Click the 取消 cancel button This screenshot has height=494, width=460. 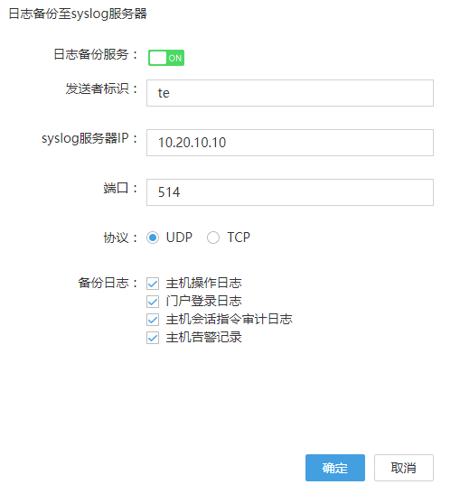coord(404,468)
